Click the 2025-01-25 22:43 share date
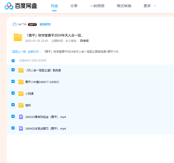174x163 pixels. pos(36,41)
